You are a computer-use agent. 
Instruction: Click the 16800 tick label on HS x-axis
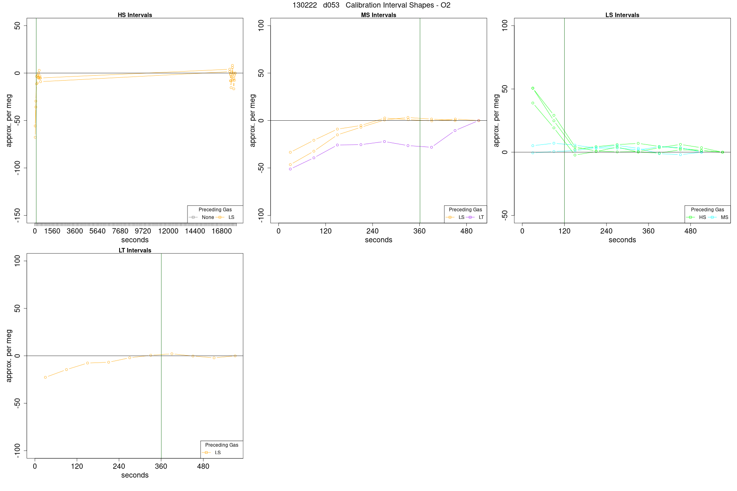pos(222,231)
